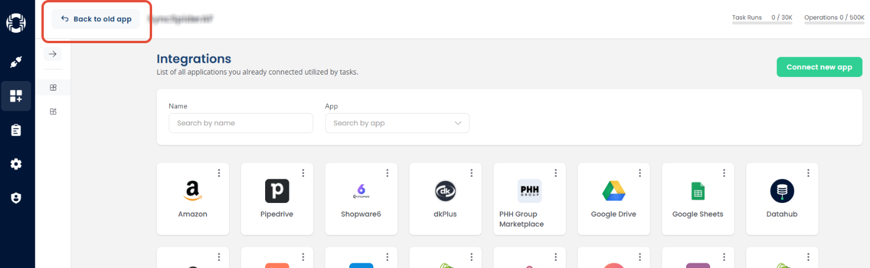Click Connect new app button
This screenshot has width=870, height=268.
coord(819,67)
